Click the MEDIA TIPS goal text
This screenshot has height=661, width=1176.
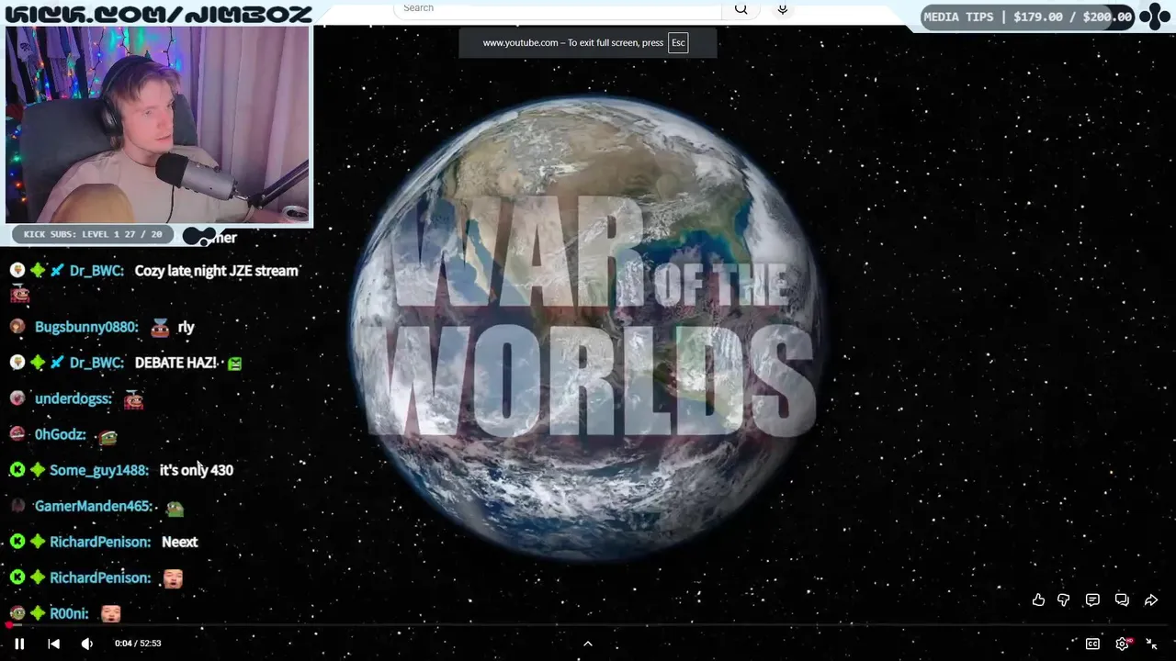point(1027,17)
